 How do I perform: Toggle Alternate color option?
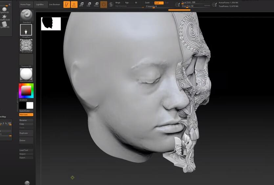tap(26, 115)
